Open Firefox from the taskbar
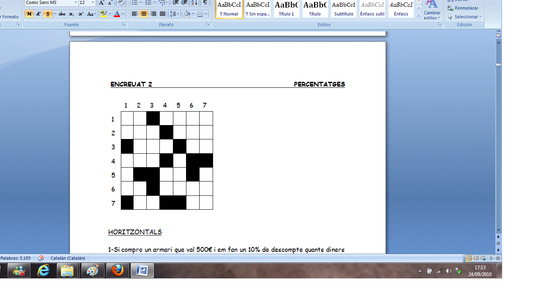This screenshot has height=305, width=543. 117,271
